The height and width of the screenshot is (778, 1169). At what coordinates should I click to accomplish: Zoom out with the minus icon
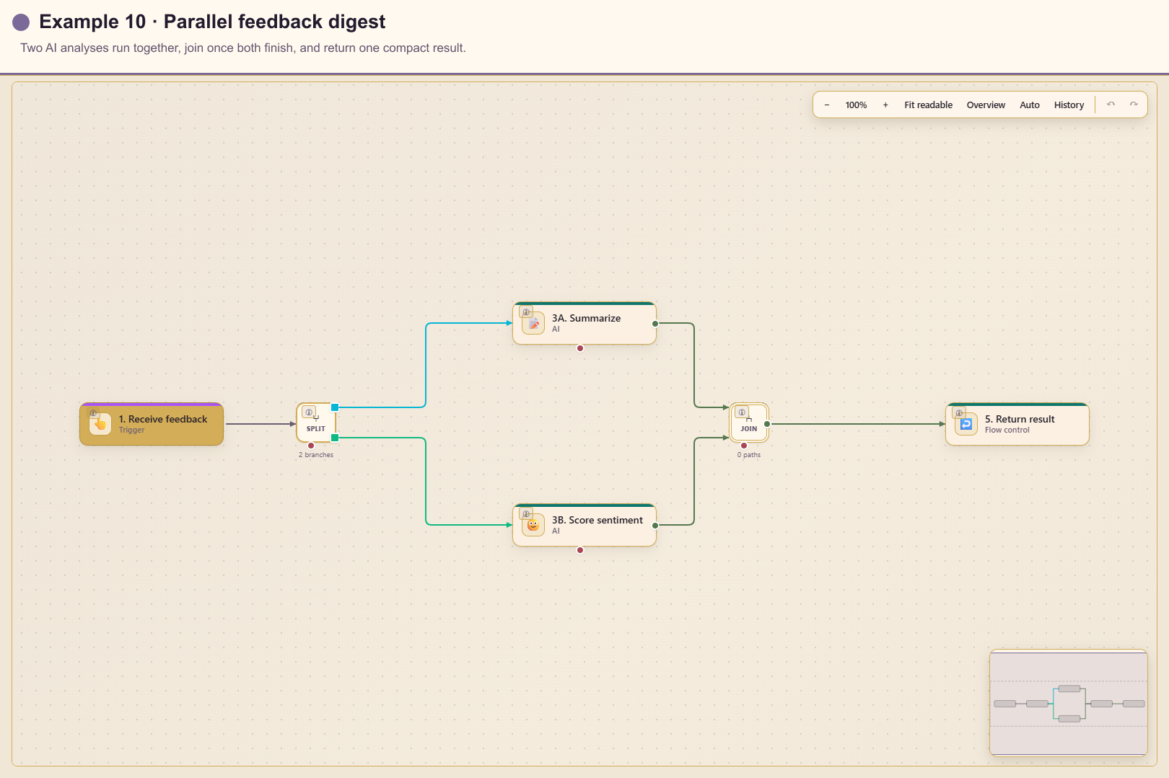[x=827, y=105]
